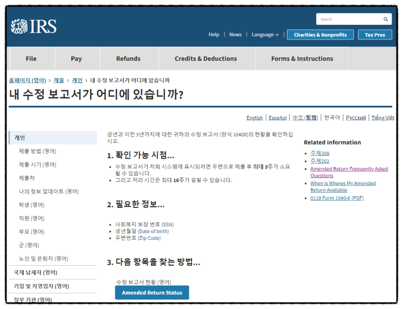Switch page language to 中文 (繁體)
The width and height of the screenshot is (403, 309).
[x=305, y=118]
